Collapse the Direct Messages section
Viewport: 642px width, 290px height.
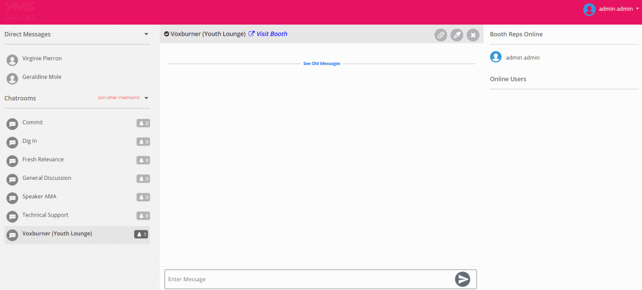(x=146, y=34)
